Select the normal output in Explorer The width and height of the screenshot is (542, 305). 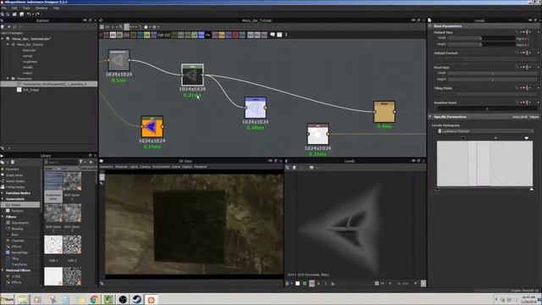coord(28,56)
